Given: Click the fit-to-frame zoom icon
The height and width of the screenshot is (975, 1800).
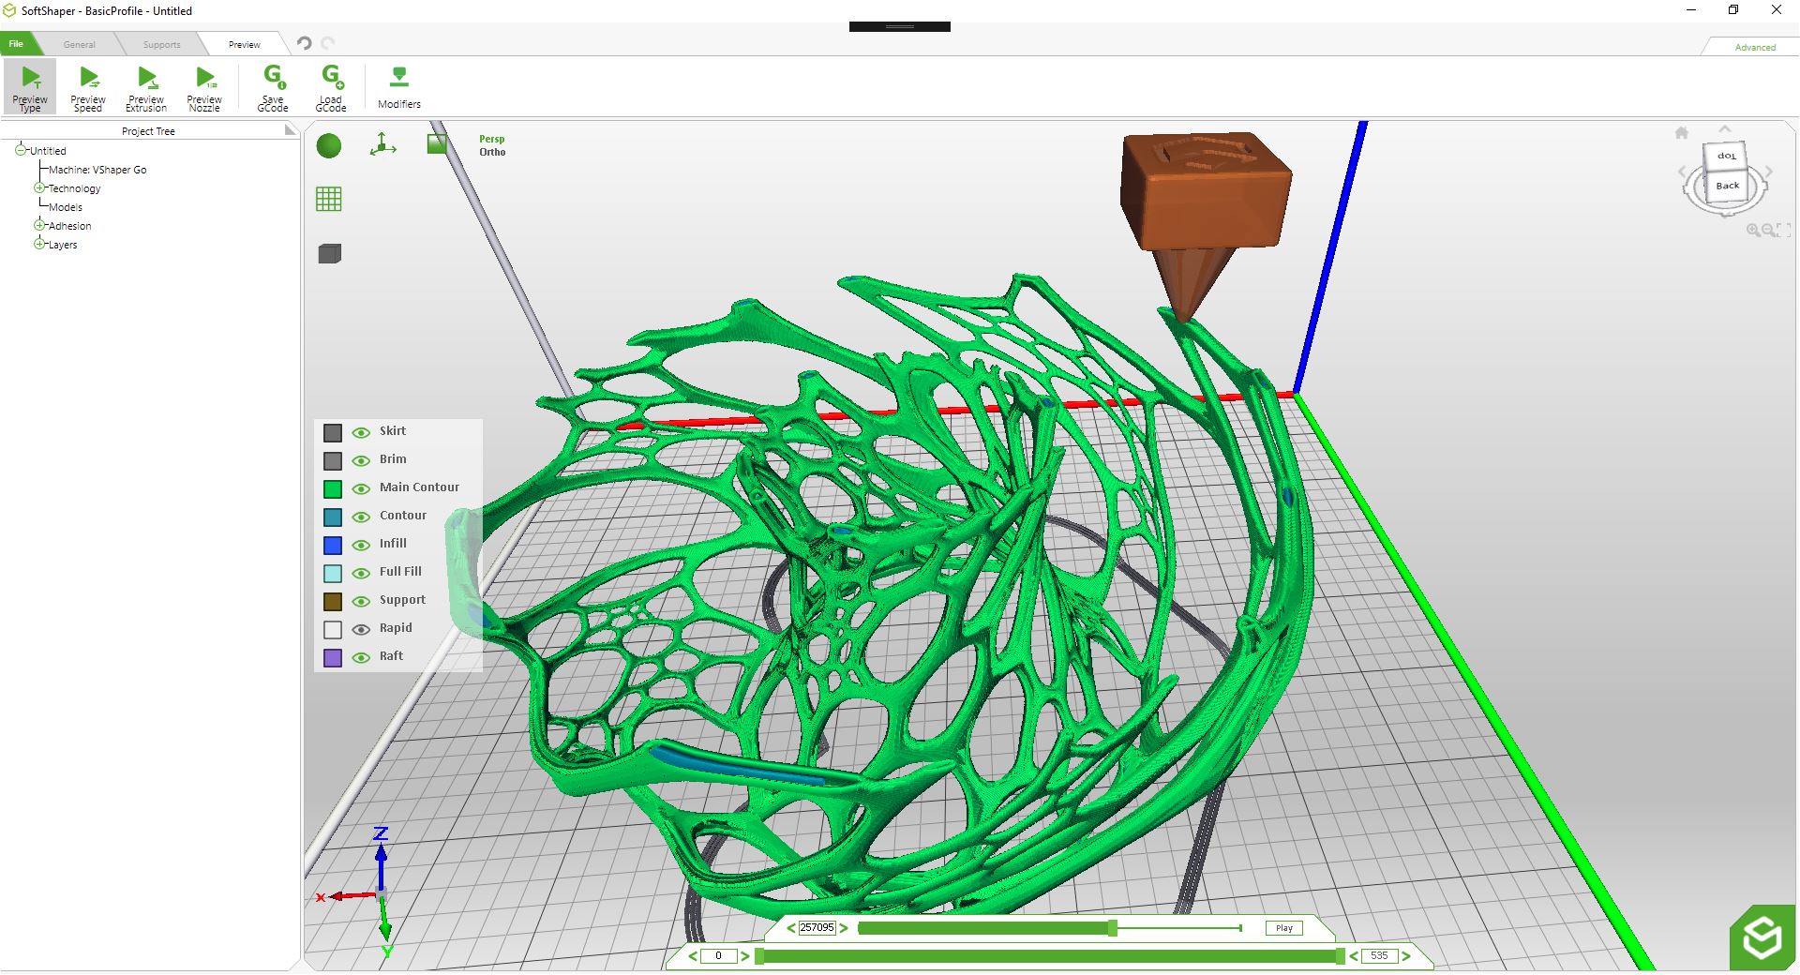Looking at the screenshot, I should click(1784, 230).
